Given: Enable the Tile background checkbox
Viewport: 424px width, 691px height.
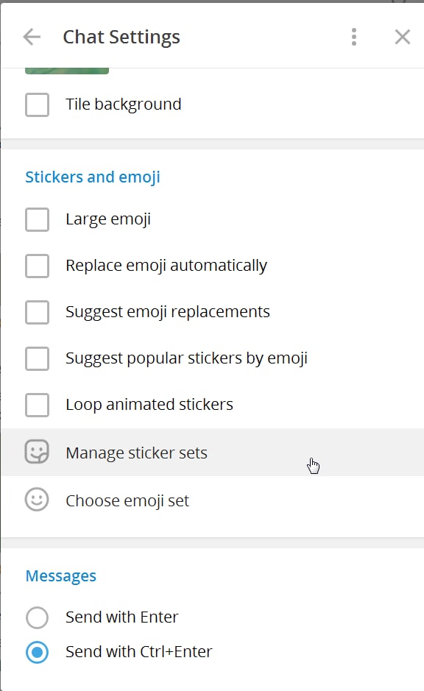Looking at the screenshot, I should click(x=37, y=105).
